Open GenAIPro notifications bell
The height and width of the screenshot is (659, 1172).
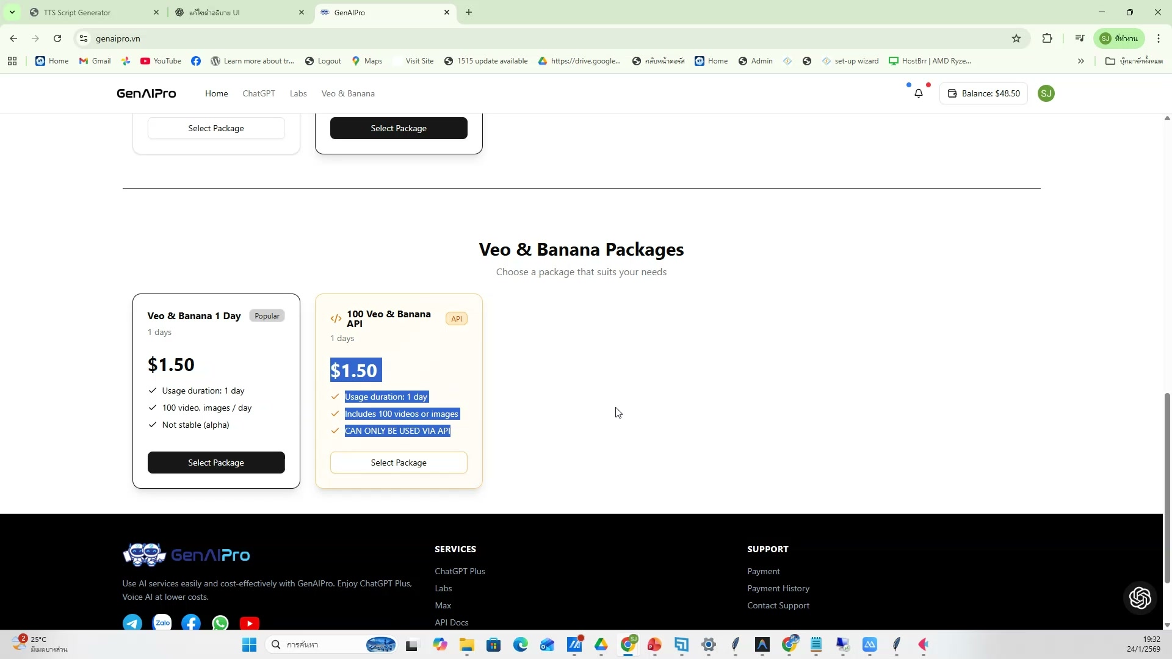[x=919, y=93]
